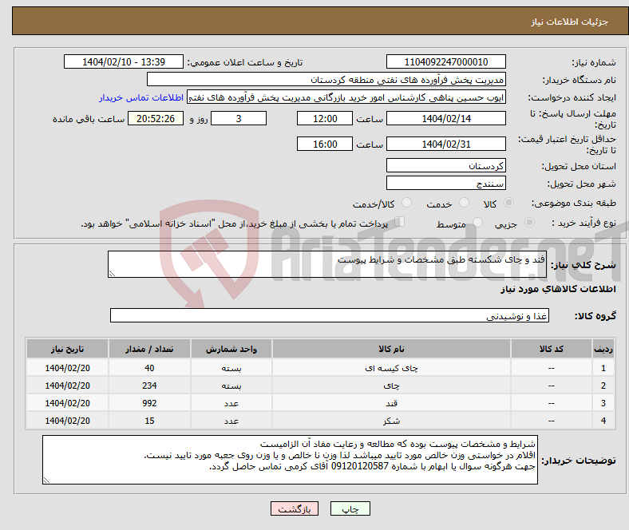Click the remaining time field 20:52:26
Screen dimensions: 629x530
point(156,118)
